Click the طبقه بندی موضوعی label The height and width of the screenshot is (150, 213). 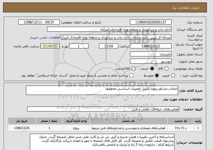coord(188,69)
